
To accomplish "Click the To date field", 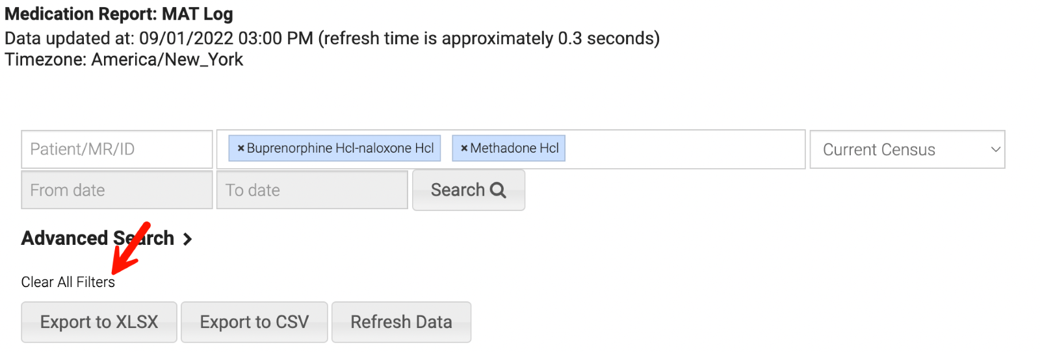I will coord(312,190).
